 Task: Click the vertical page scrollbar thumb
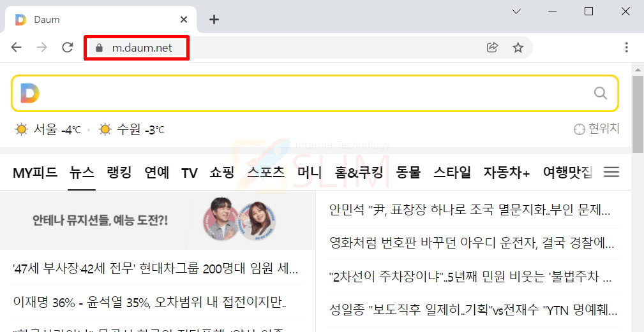[638, 113]
